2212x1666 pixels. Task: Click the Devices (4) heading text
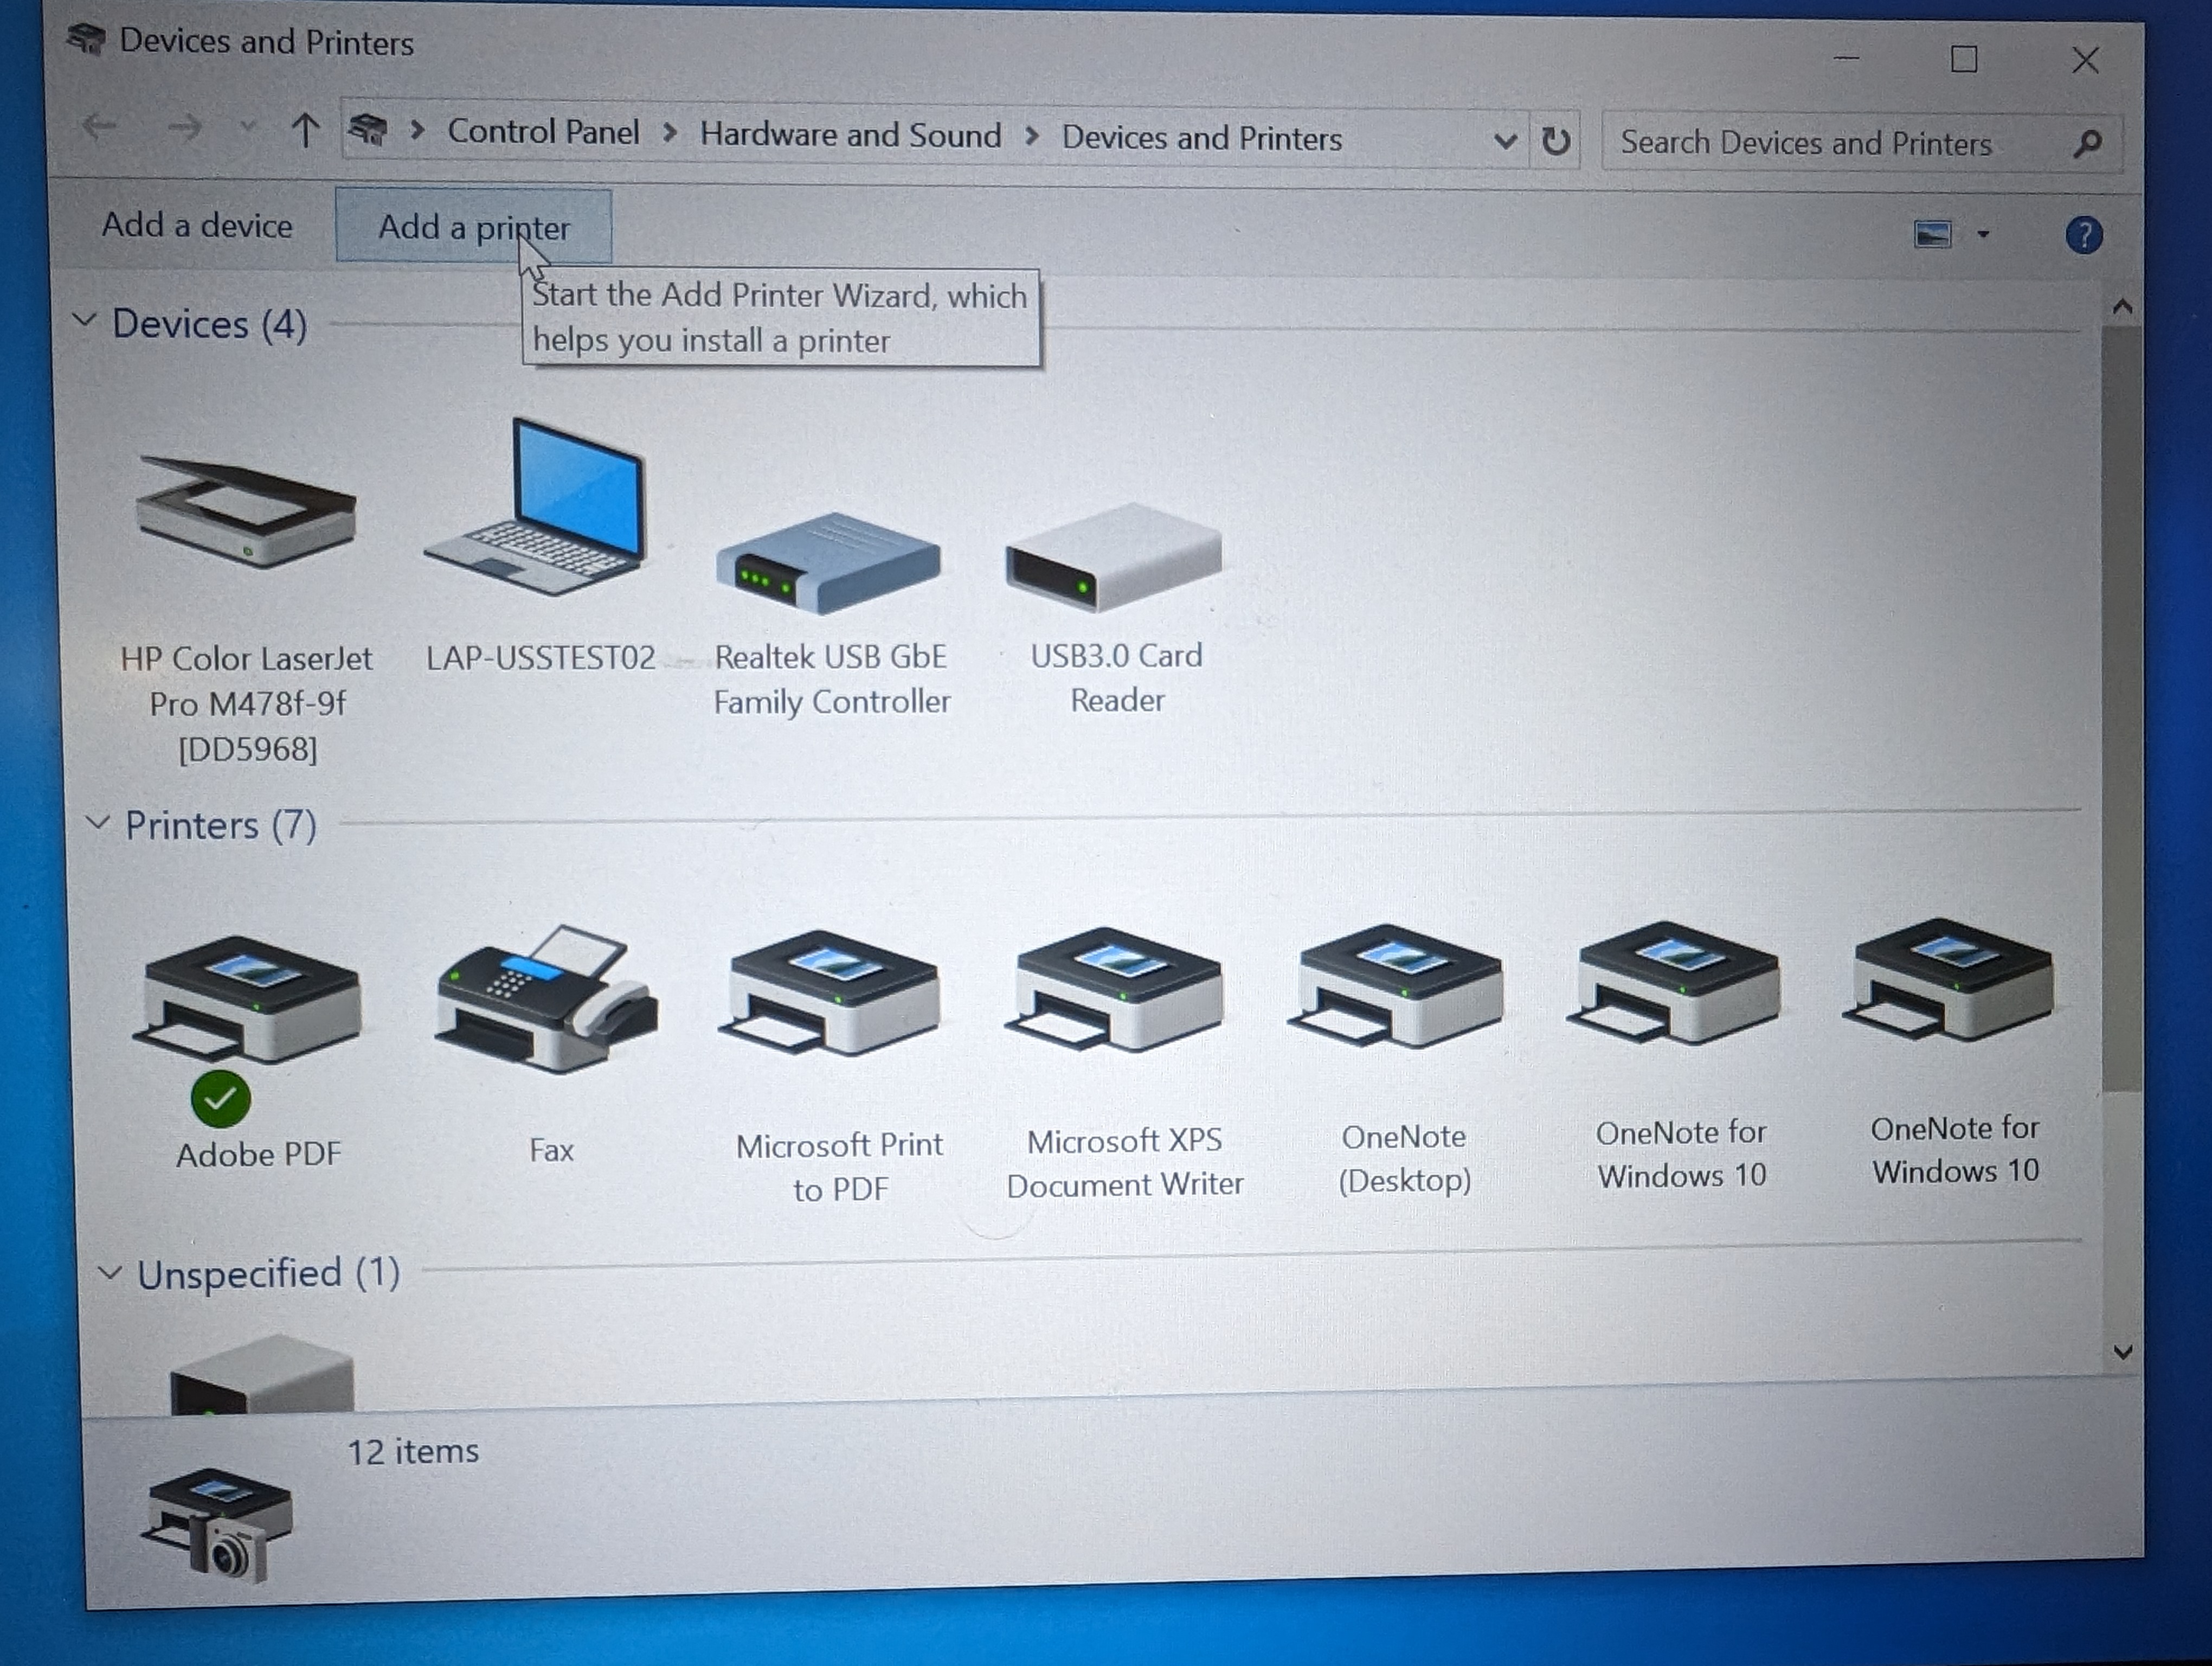click(209, 324)
